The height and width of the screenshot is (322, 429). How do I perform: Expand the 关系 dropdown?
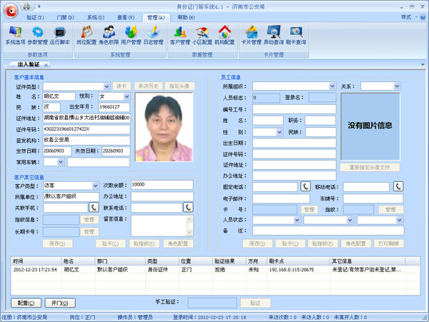pos(397,86)
